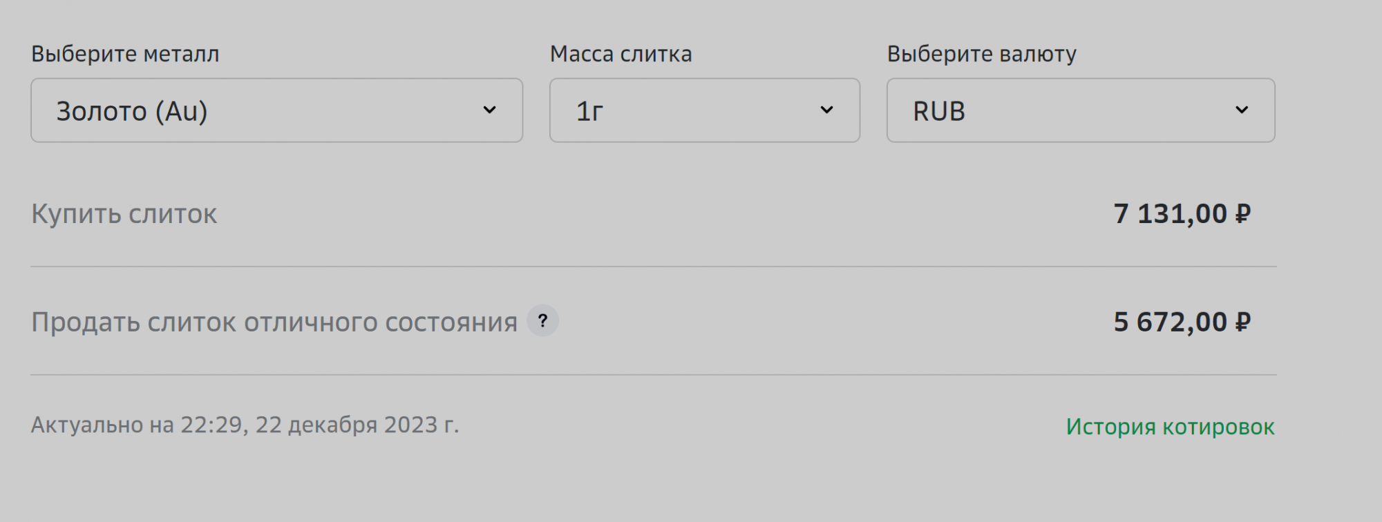
Task: Click the Купить слиток row label
Action: pyautogui.click(x=124, y=214)
